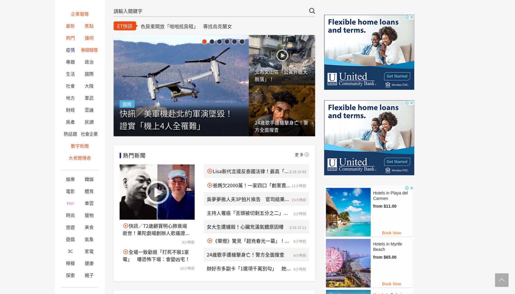Go to 韓娛 category
The height and width of the screenshot is (294, 515).
pyautogui.click(x=89, y=179)
